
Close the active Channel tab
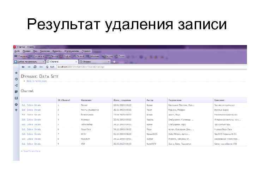76,62
